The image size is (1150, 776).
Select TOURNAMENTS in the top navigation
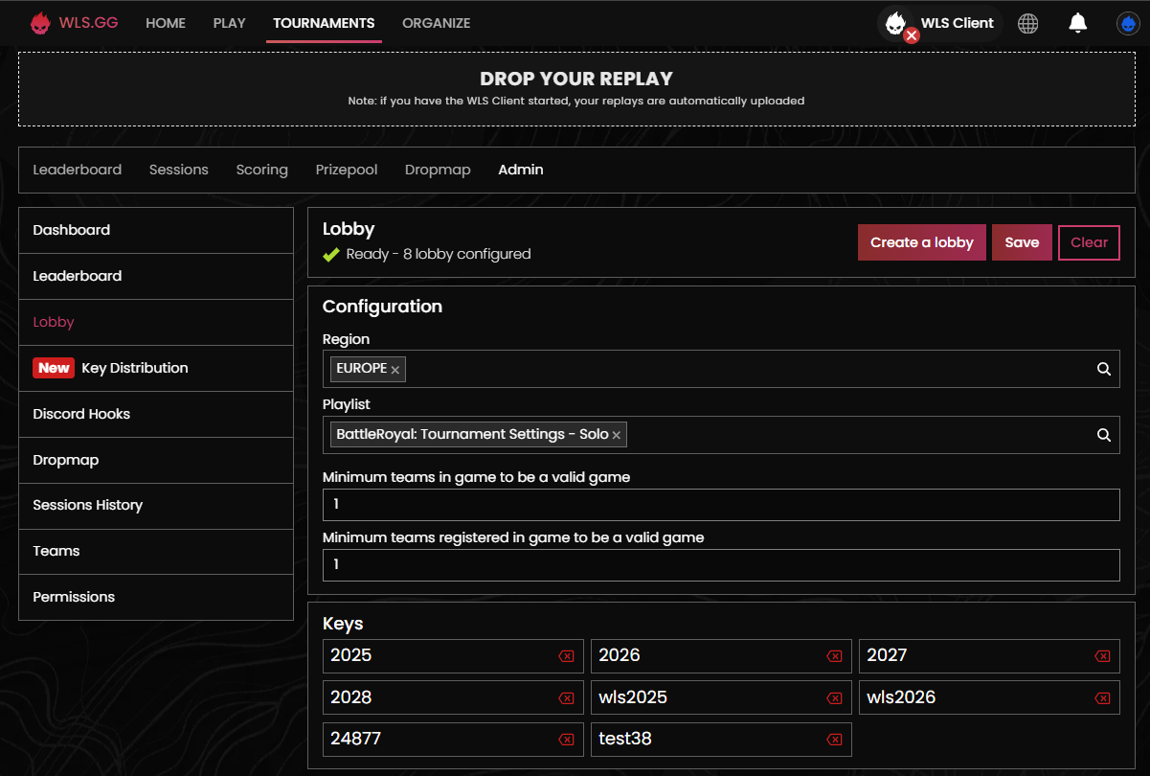(x=324, y=22)
